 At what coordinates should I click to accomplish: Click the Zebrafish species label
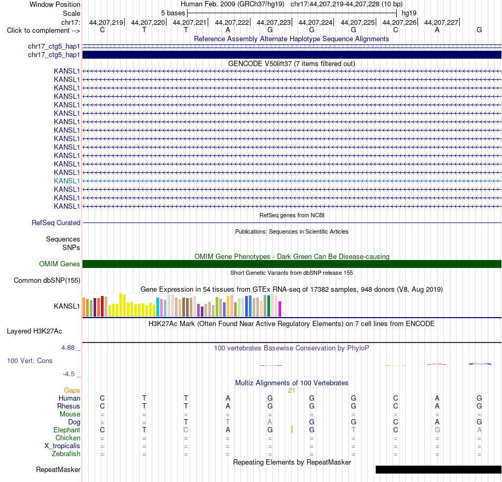(x=66, y=454)
